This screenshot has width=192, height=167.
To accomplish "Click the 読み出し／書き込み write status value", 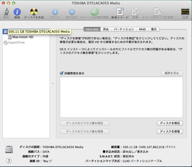I will [135, 152].
